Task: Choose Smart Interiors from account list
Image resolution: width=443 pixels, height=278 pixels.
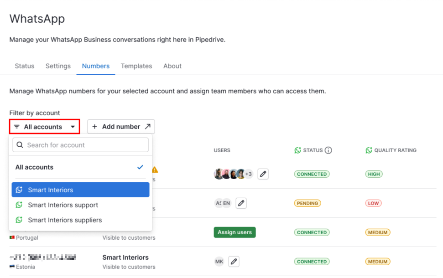Action: (80, 190)
